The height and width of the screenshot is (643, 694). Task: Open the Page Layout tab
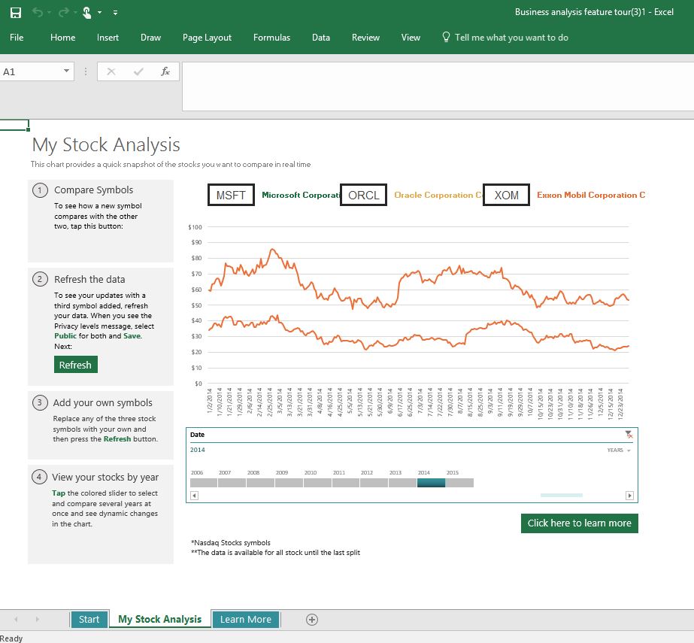click(x=207, y=38)
